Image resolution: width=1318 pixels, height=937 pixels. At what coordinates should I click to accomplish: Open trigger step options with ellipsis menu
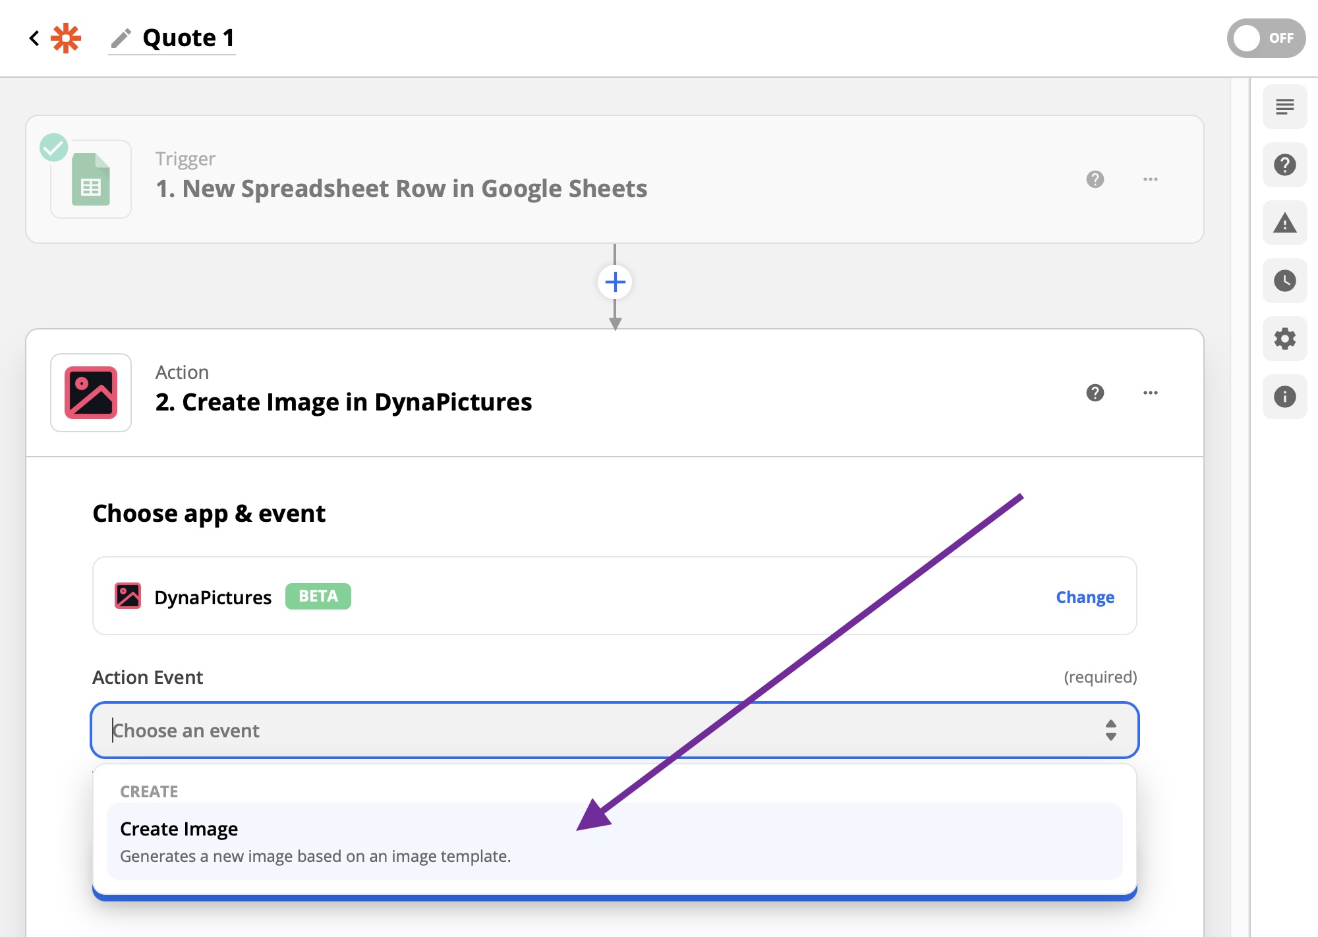click(x=1151, y=179)
